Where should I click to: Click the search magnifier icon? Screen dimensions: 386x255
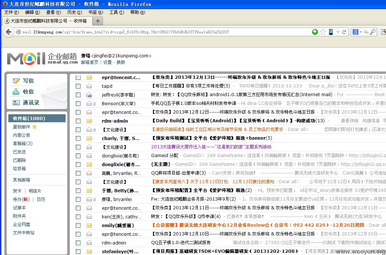(373, 32)
